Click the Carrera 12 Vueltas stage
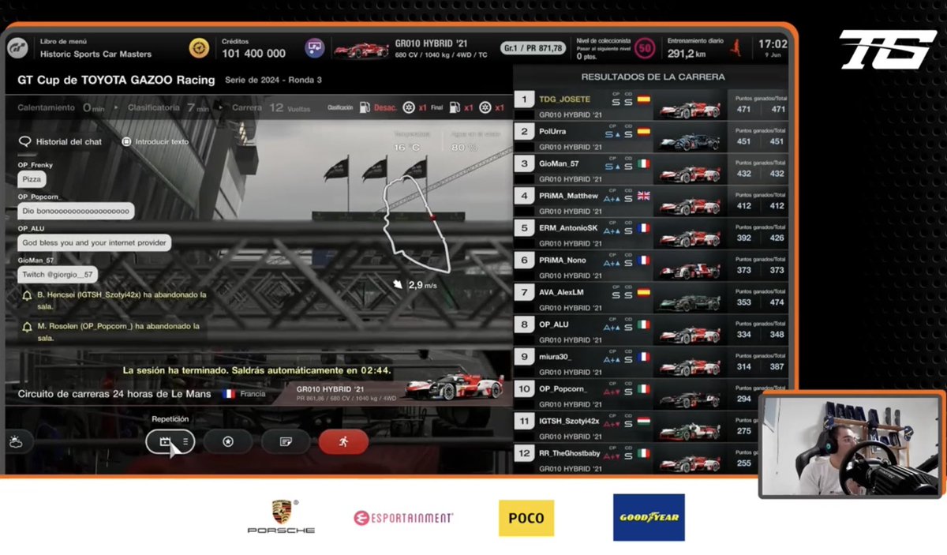Viewport: 947px width, 555px height. coord(269,107)
